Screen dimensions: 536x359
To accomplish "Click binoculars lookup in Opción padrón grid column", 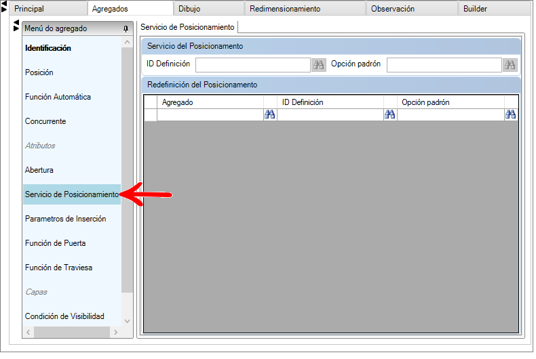I will click(511, 114).
